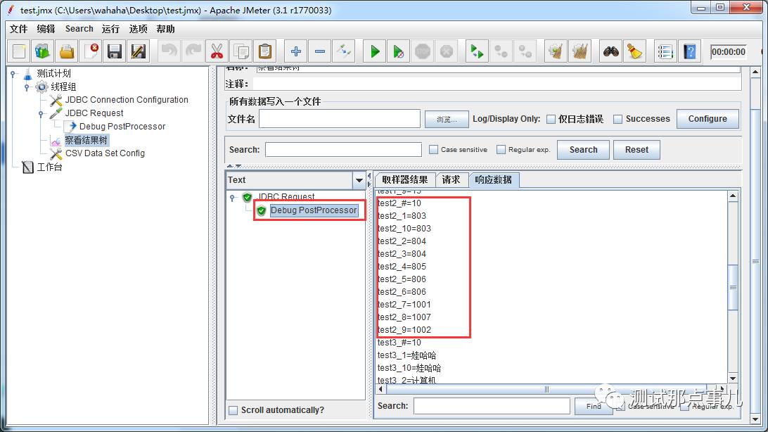Toggle upper Regular exp. checkbox
The image size is (768, 432).
(501, 149)
